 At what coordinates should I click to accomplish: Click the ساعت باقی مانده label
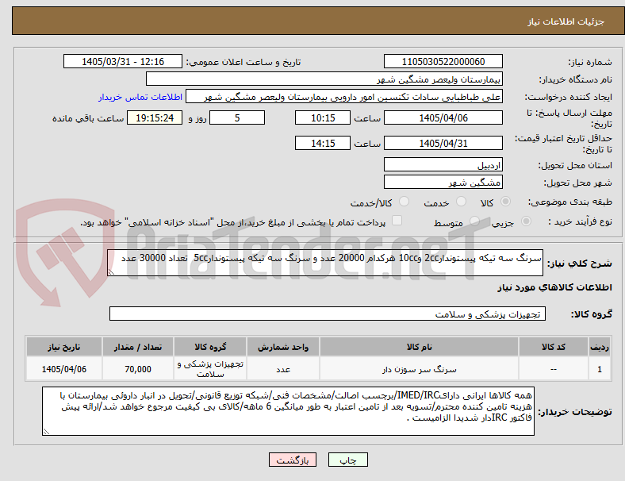(88, 118)
